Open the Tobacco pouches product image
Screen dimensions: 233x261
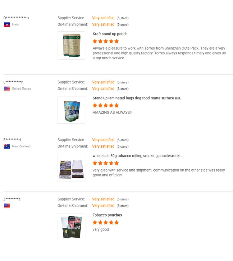click(71, 227)
